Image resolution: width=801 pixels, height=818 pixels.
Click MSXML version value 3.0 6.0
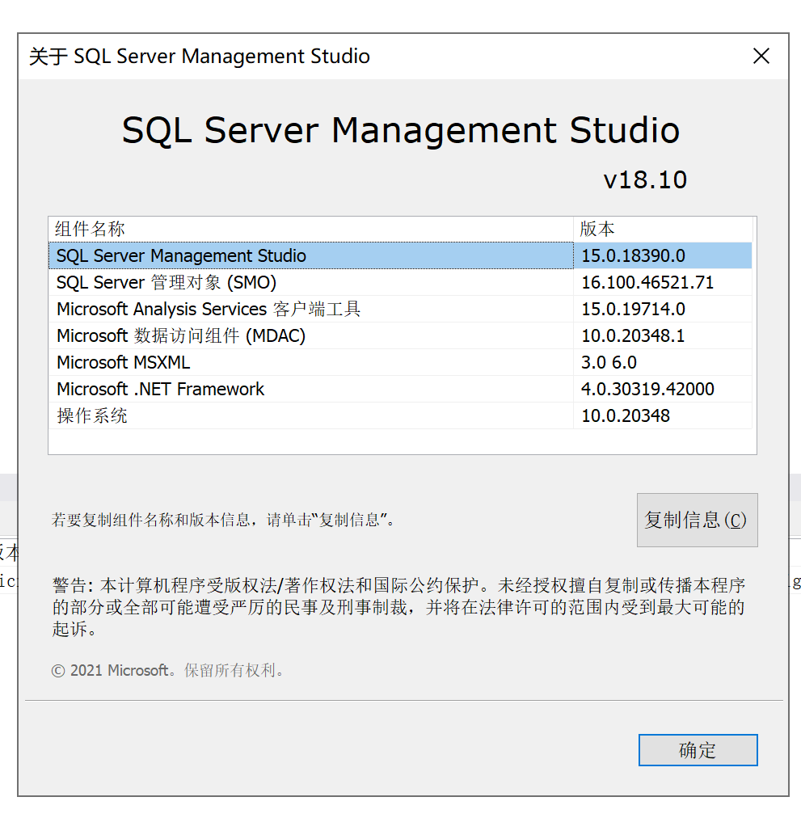click(x=609, y=363)
